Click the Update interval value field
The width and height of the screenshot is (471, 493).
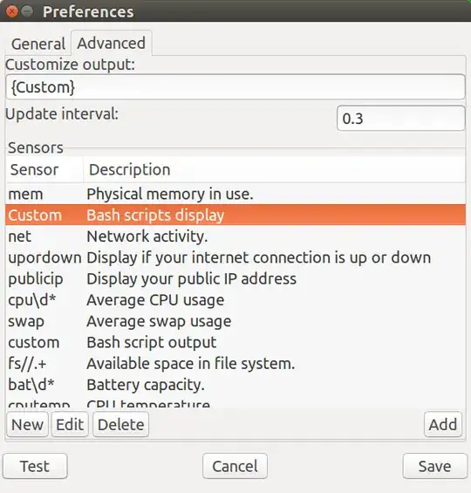click(x=400, y=119)
